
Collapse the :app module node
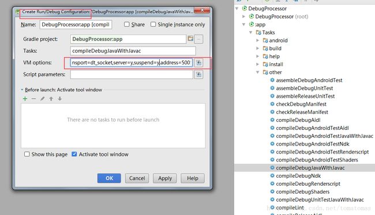click(x=243, y=25)
